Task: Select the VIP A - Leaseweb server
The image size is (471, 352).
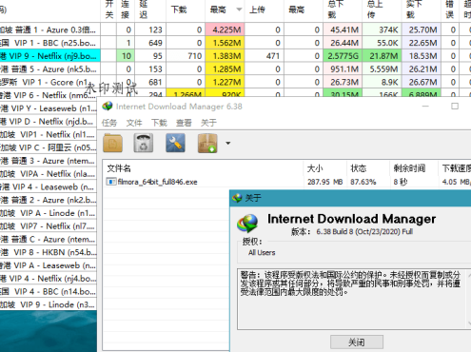Action: coord(49,265)
